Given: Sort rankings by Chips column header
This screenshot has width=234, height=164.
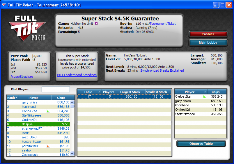Looking at the screenshot, I should click(x=63, y=98).
